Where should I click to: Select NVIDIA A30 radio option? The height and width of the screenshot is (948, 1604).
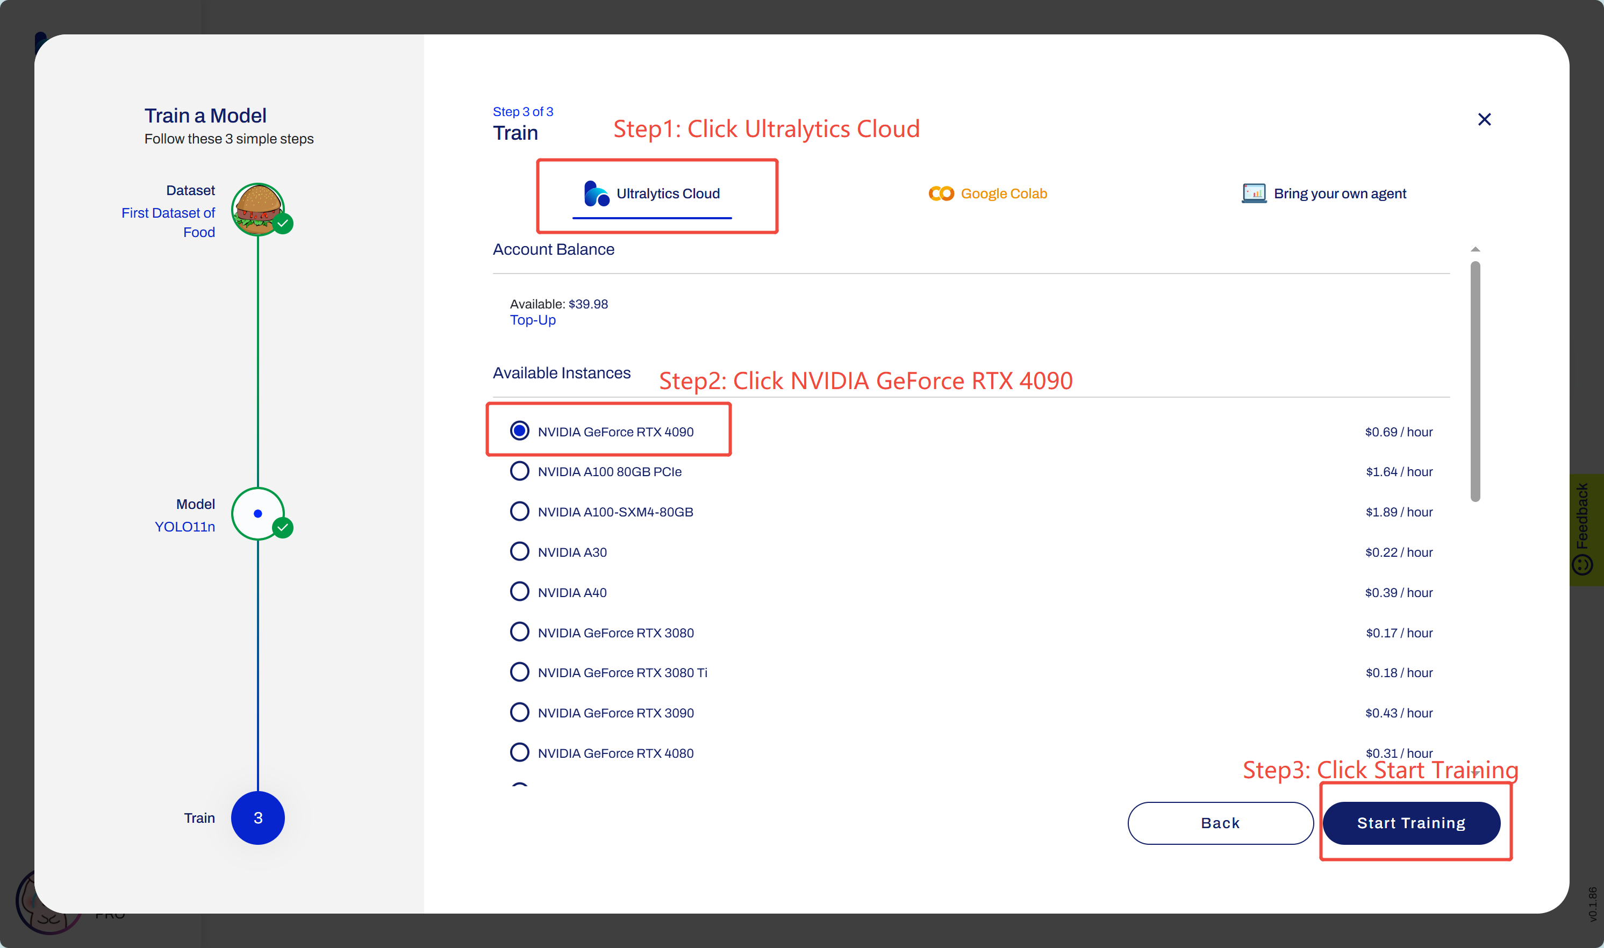(519, 552)
